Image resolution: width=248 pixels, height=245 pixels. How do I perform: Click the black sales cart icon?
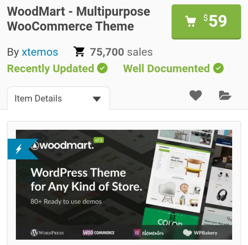pos(79,52)
